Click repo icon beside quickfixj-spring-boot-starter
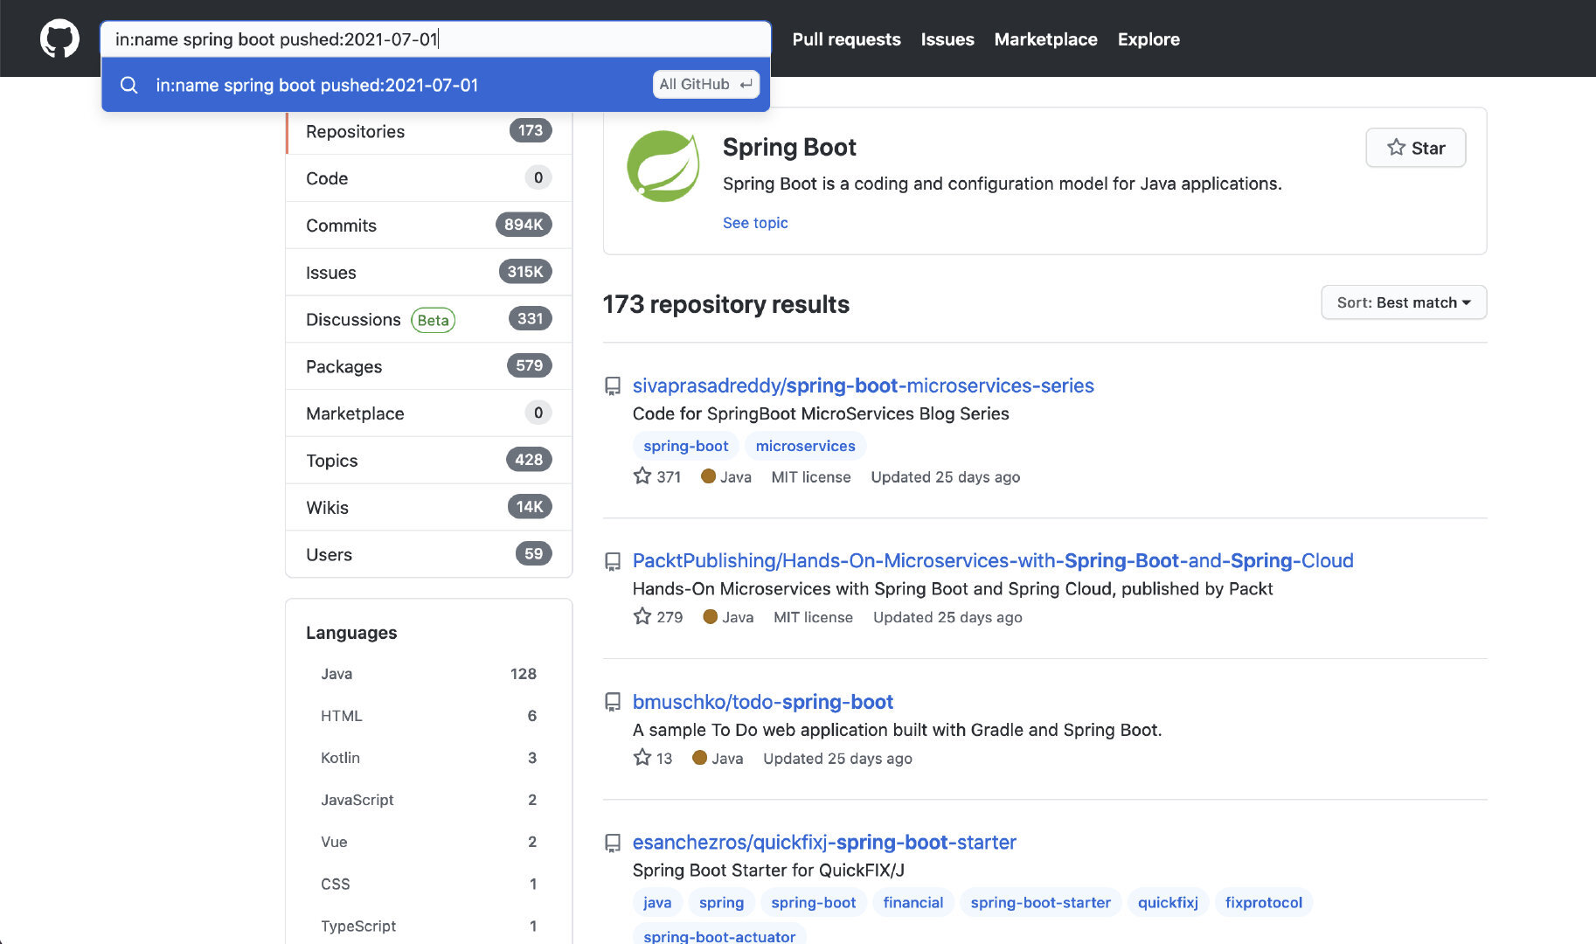 click(613, 843)
